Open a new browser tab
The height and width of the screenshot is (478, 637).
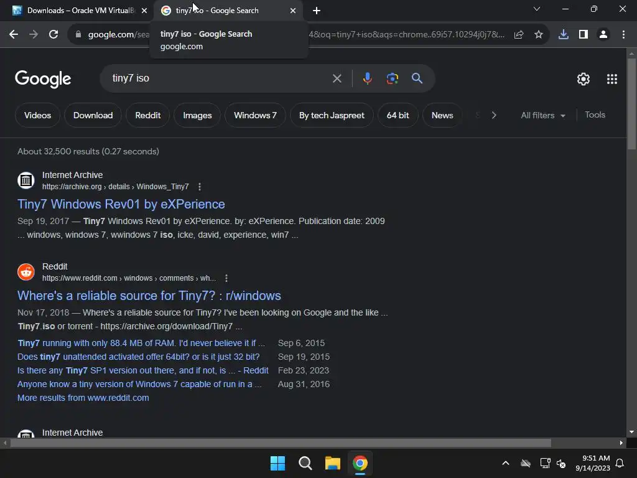[x=317, y=11]
